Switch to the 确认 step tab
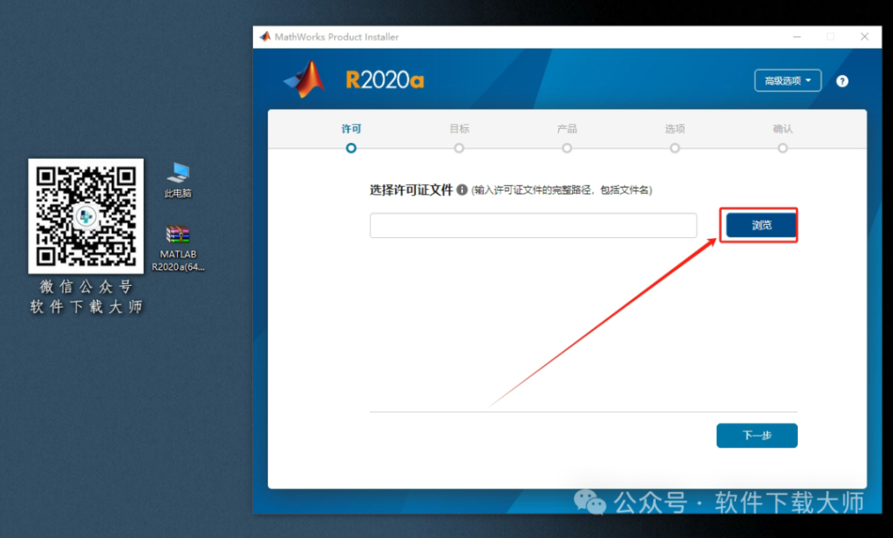893x538 pixels. (782, 128)
